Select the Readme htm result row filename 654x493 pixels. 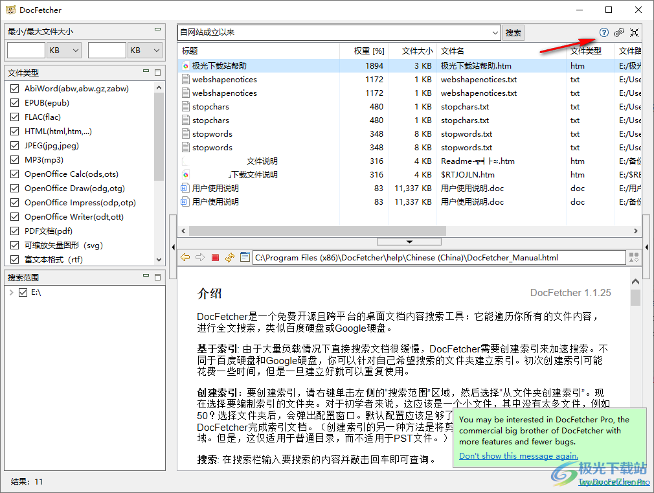click(478, 161)
